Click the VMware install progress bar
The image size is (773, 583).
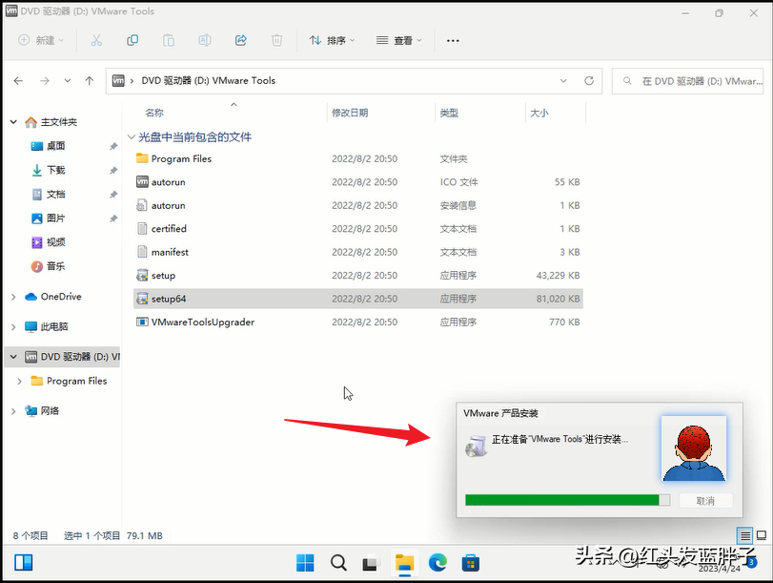(567, 500)
